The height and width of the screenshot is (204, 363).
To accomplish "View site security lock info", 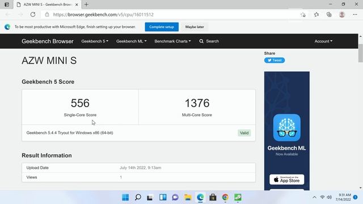I will [x=47, y=15].
